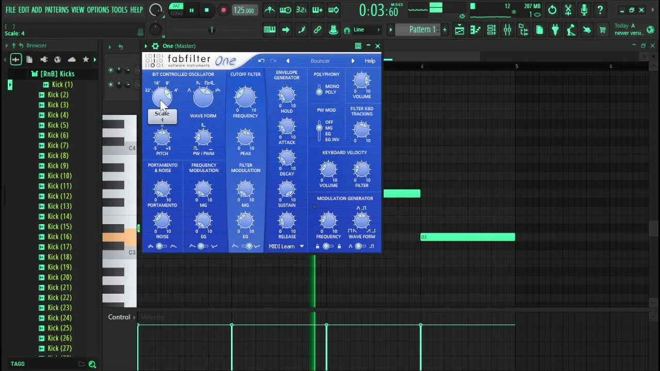Click the undo history circular arrow icon

552,10
